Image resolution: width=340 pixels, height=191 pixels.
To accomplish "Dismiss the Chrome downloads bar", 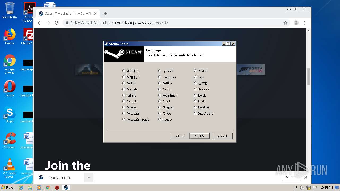I will click(306, 177).
